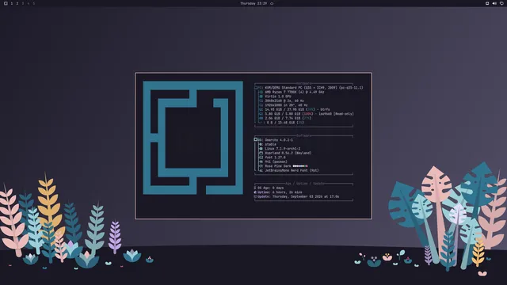Click the "Software" section header in terminal
This screenshot has height=285, width=507.
point(303,135)
